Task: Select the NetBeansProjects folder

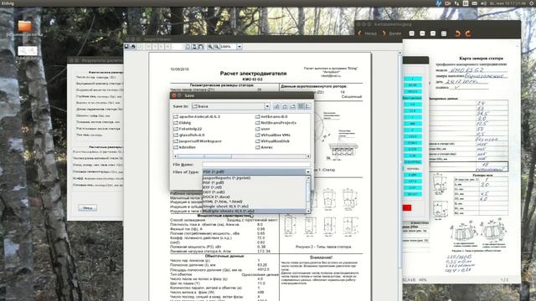Action: click(276, 123)
